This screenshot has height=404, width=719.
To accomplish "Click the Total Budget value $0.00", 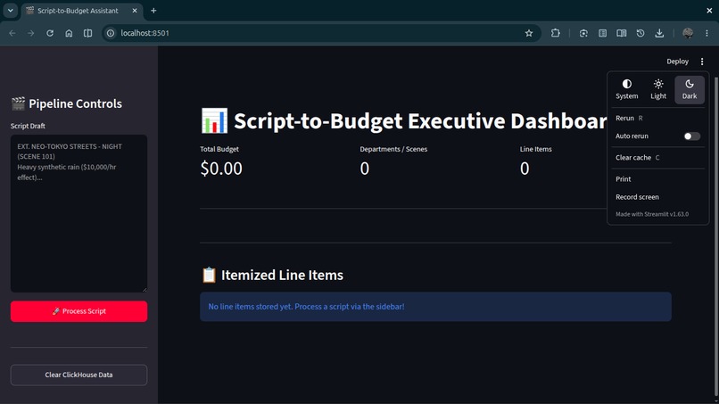I will pos(221,169).
